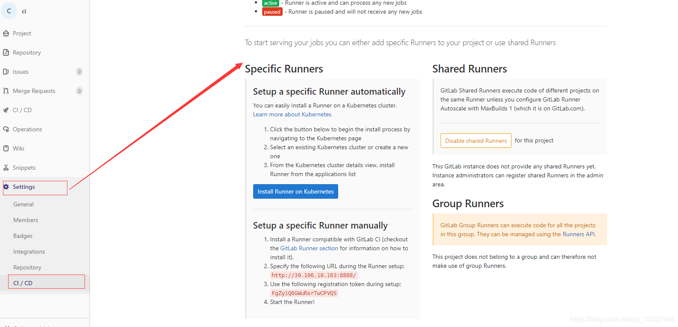Go to Issues page
Image resolution: width=678 pixels, height=327 pixels.
(x=20, y=72)
